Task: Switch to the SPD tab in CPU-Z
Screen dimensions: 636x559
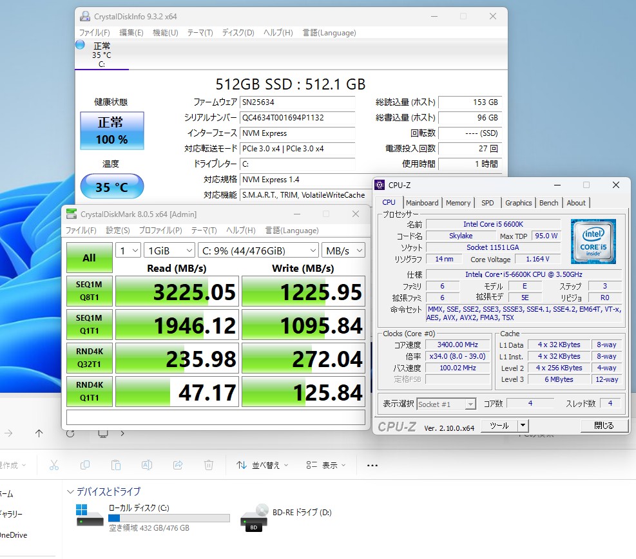Action: tap(488, 203)
